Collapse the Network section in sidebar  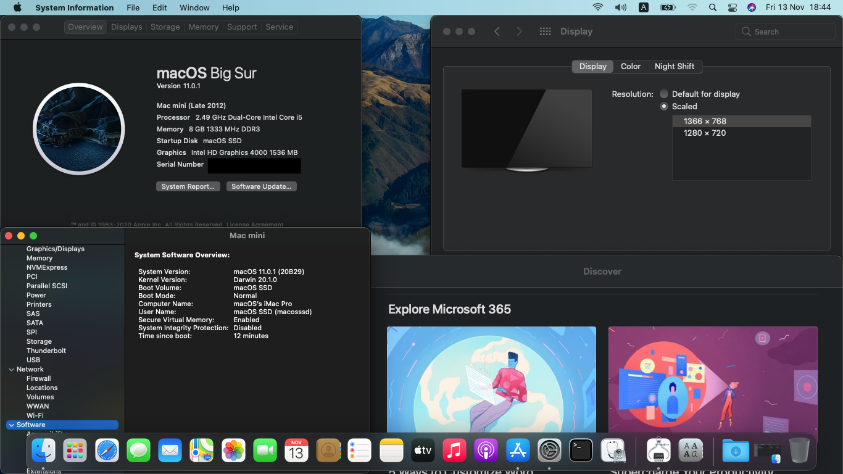pyautogui.click(x=11, y=369)
